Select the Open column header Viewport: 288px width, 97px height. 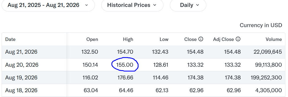coord(92,39)
